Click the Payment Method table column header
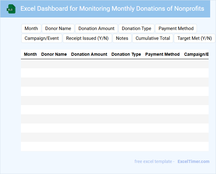Viewport: 216px width, 174px height. (162, 54)
